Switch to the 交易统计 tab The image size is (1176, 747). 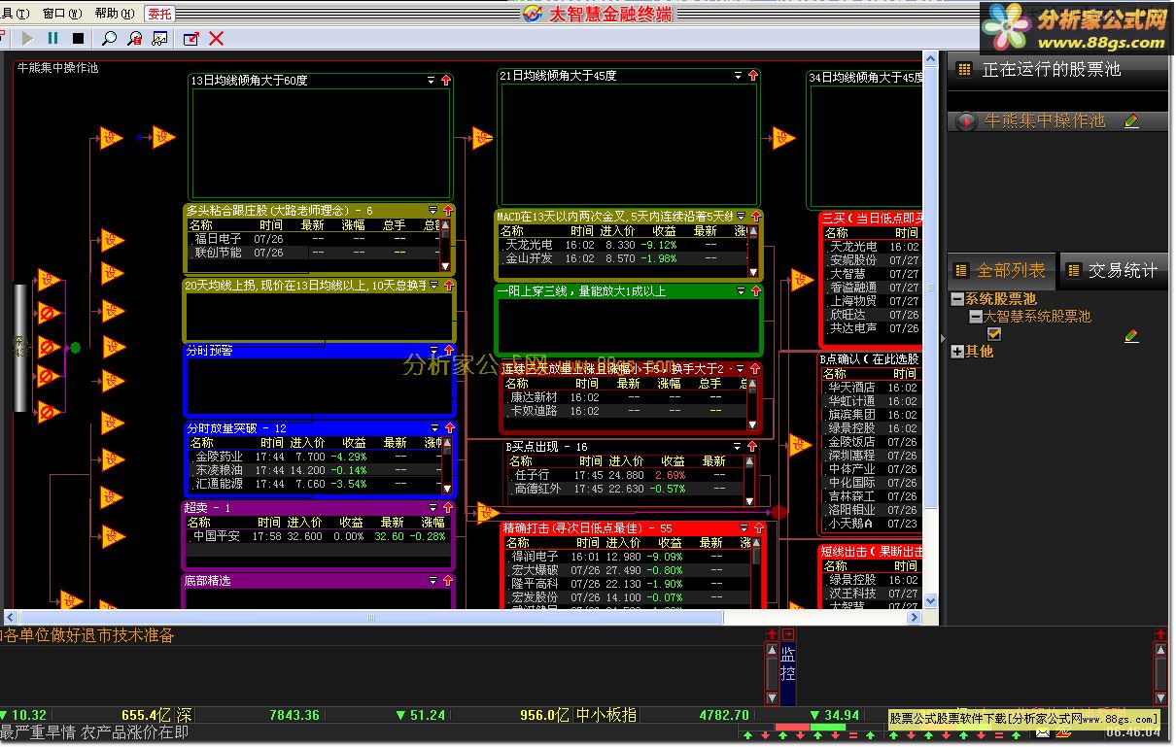[1114, 270]
